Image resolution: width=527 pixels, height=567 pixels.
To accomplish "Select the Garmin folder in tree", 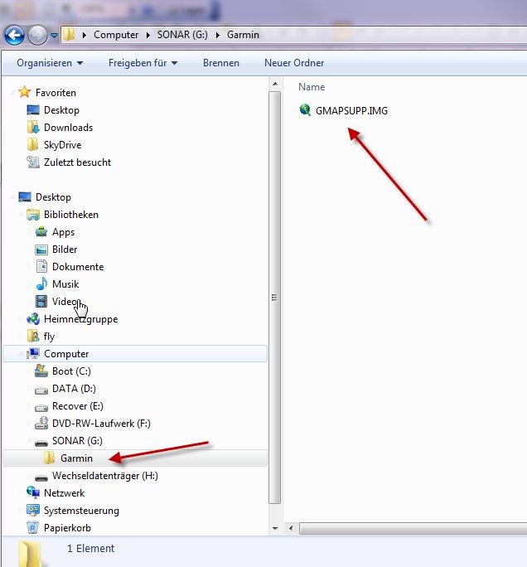I will click(76, 458).
